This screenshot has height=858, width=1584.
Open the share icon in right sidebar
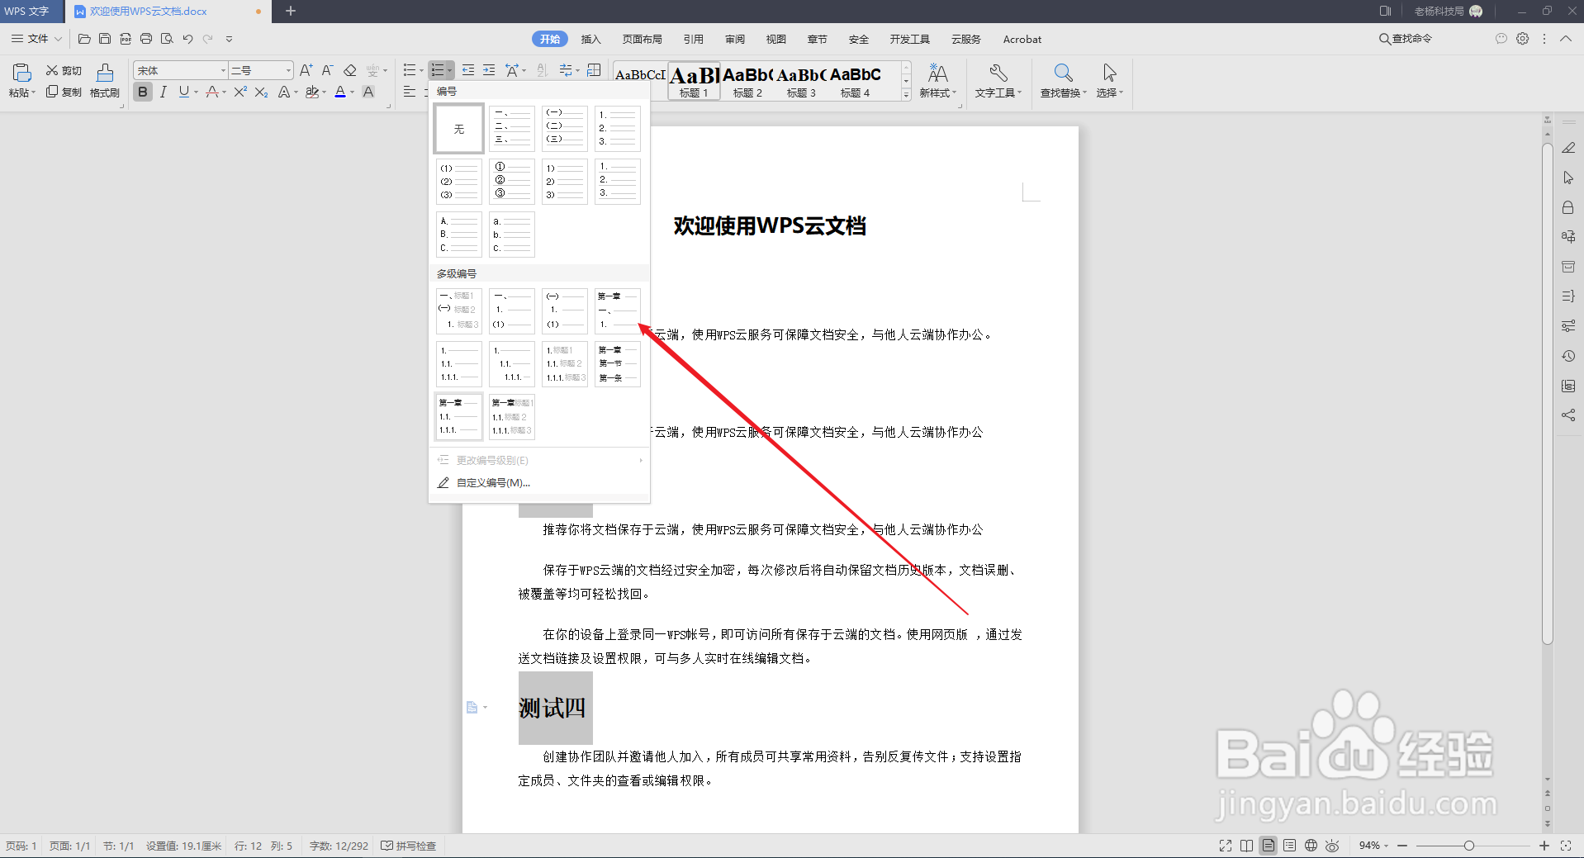pyautogui.click(x=1568, y=415)
